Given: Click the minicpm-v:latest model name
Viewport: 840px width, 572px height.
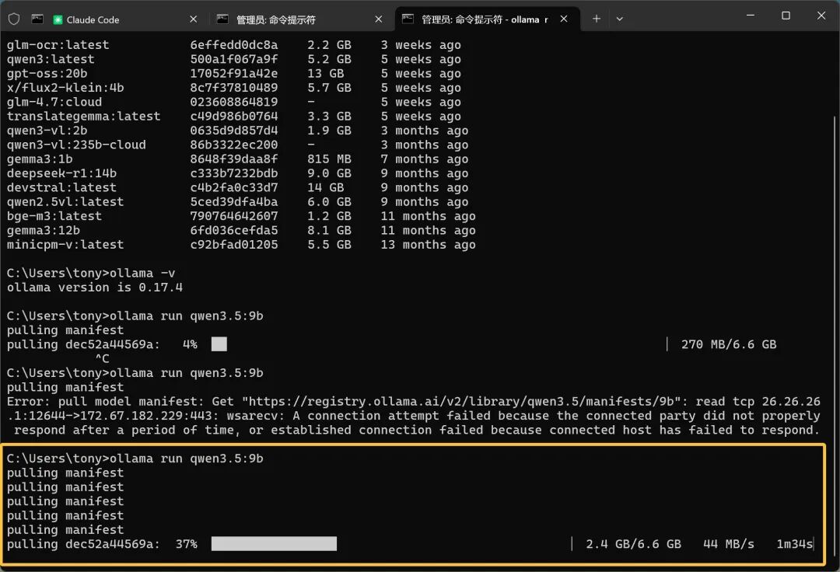Looking at the screenshot, I should tap(65, 245).
